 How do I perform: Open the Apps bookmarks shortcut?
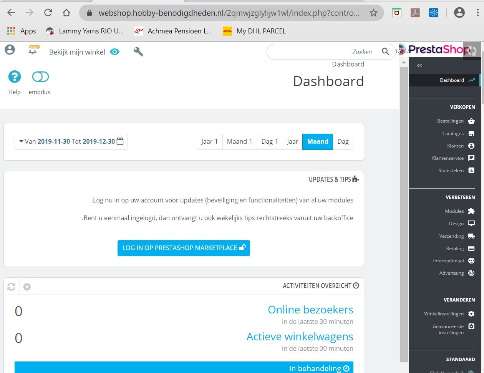22,31
